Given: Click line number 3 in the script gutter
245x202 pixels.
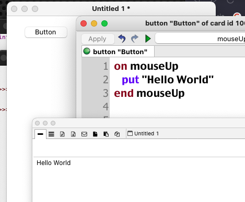Looking at the screenshot, I should (106, 93).
